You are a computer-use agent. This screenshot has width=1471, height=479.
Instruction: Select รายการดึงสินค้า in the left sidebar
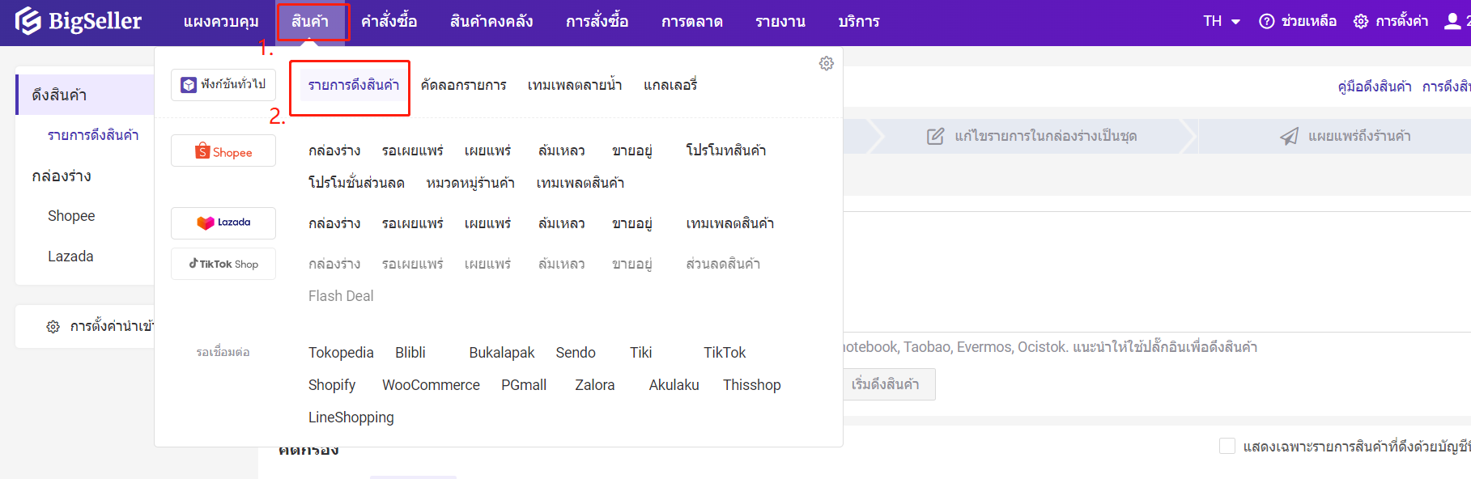pos(93,135)
